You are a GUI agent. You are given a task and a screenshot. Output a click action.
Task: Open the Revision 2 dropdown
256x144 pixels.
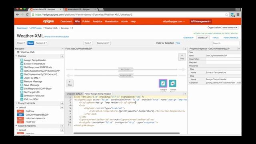point(41,43)
